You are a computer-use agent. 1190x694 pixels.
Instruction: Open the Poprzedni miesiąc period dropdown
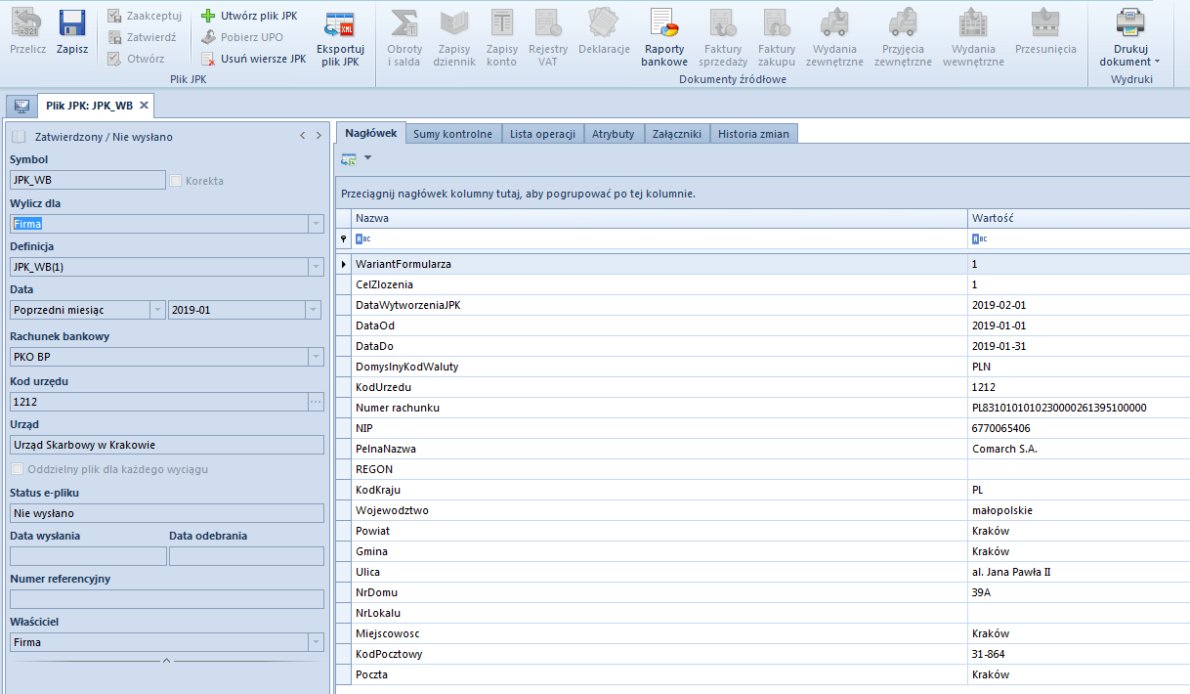coord(157,310)
